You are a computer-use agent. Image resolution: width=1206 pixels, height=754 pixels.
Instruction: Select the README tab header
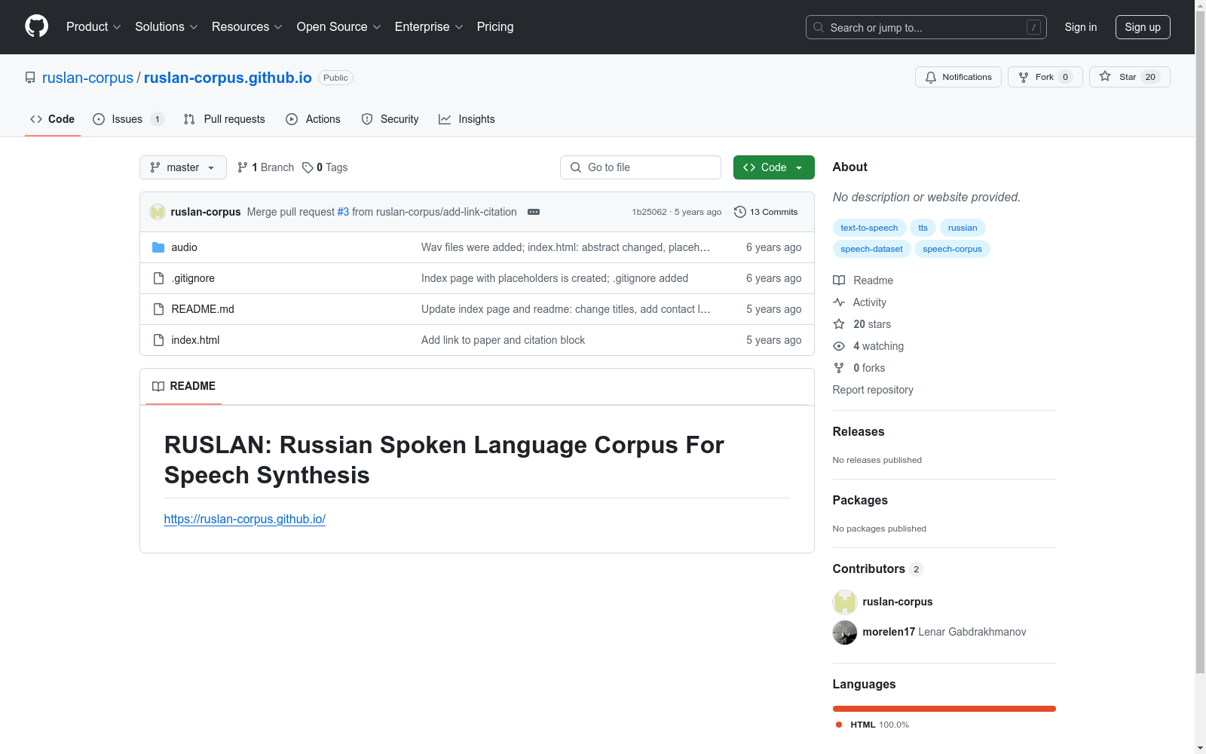(x=184, y=386)
